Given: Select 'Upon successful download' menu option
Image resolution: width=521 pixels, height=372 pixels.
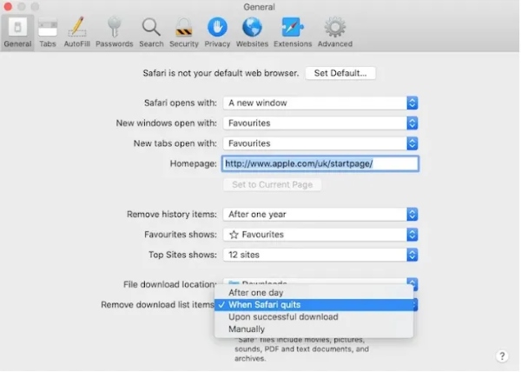Looking at the screenshot, I should pyautogui.click(x=283, y=317).
